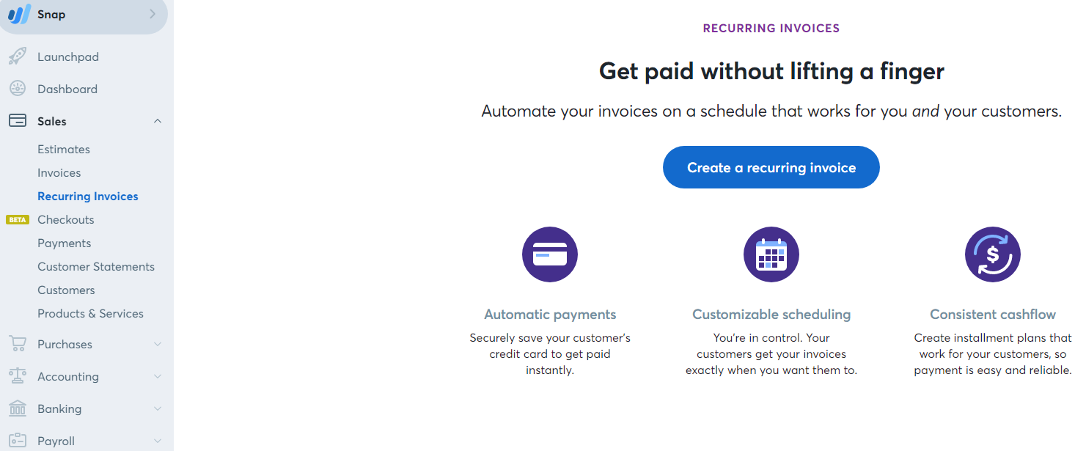Click the Wave logo at the top

[21, 13]
